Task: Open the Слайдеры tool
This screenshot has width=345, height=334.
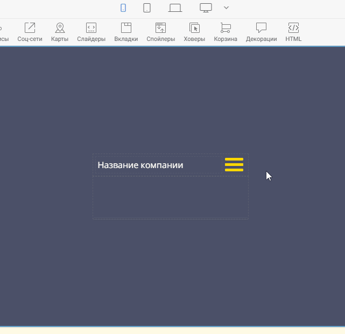Action: [x=91, y=32]
